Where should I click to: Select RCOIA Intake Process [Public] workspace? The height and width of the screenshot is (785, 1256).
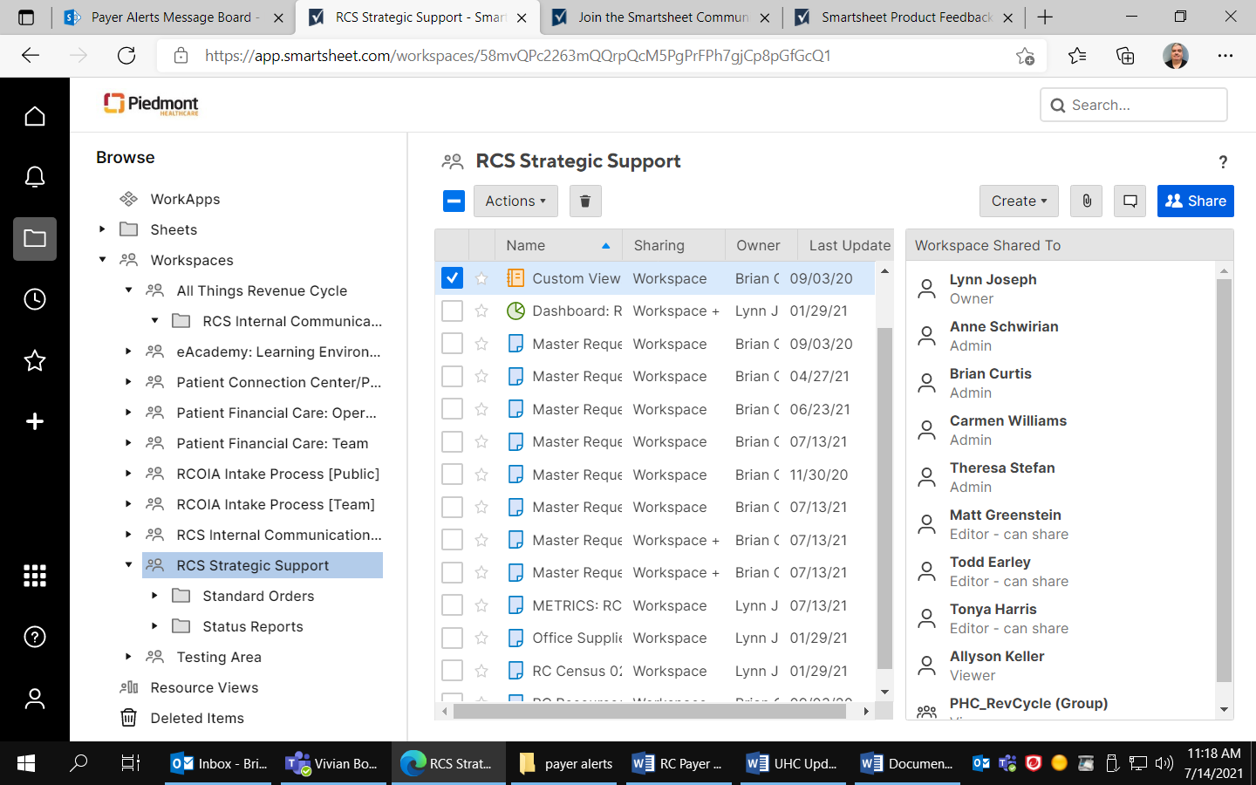pyautogui.click(x=277, y=474)
